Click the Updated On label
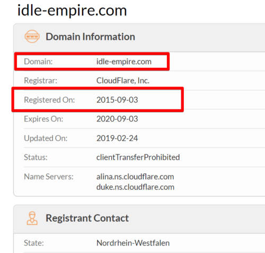265x253 pixels. (x=46, y=138)
